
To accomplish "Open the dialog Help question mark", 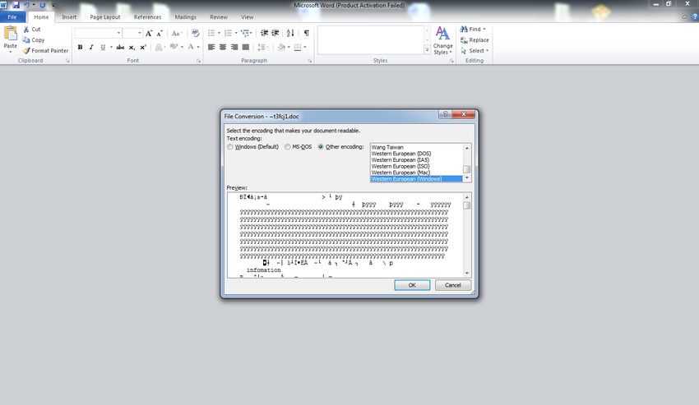I will (x=445, y=114).
